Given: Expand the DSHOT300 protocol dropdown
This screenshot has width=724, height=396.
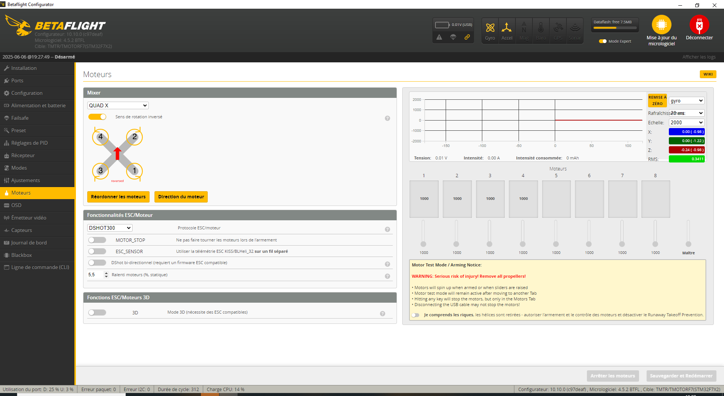Looking at the screenshot, I should tap(110, 228).
